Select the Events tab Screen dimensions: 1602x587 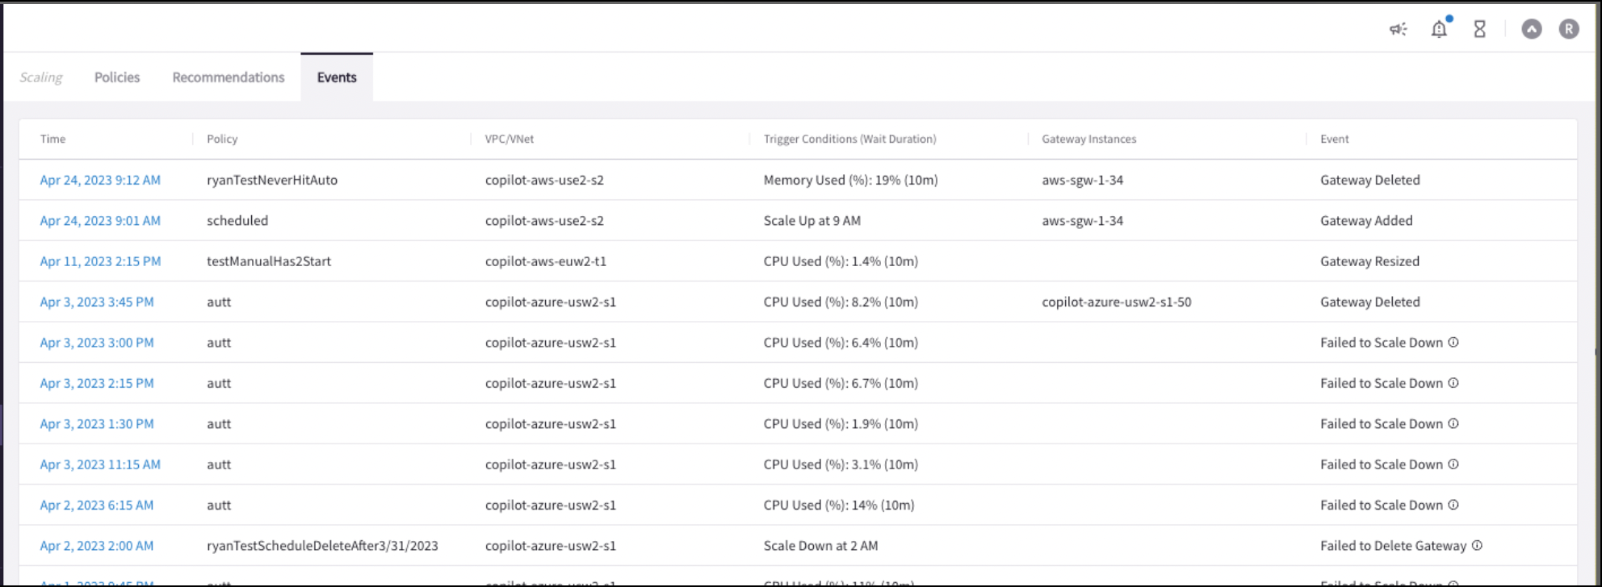337,77
